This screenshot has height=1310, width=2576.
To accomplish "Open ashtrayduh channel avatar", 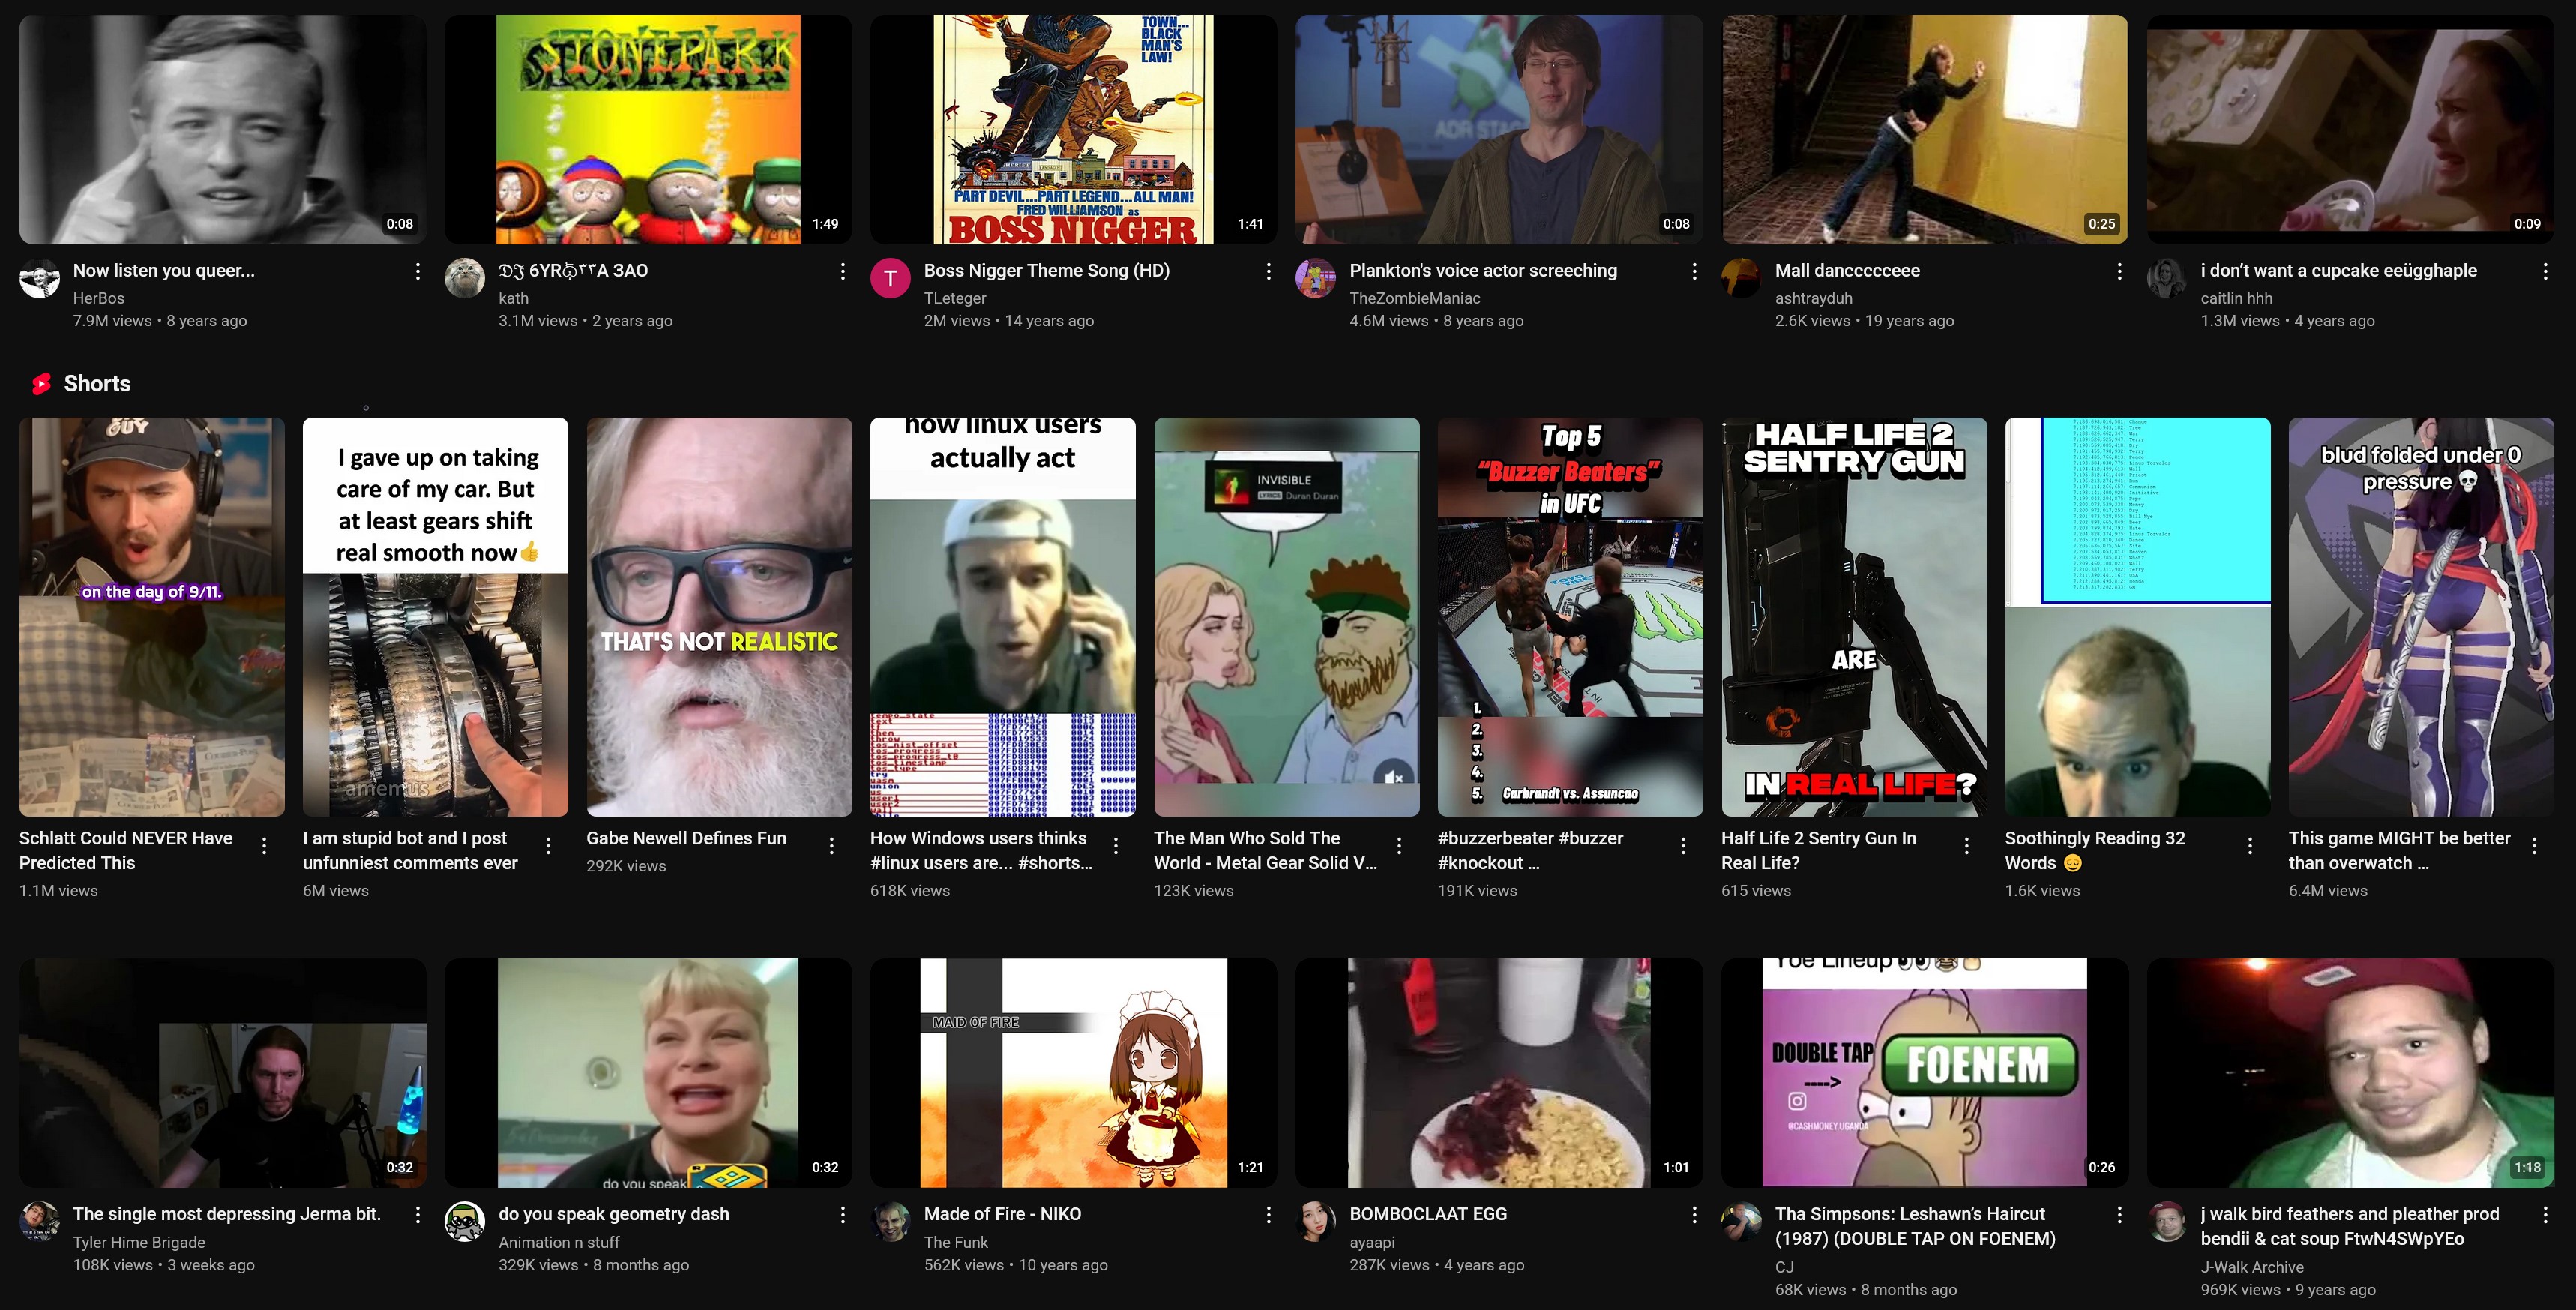I will point(1741,278).
